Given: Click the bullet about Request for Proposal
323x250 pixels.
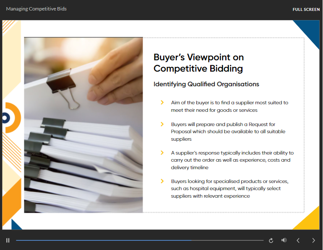Looking at the screenshot, I should point(228,131).
